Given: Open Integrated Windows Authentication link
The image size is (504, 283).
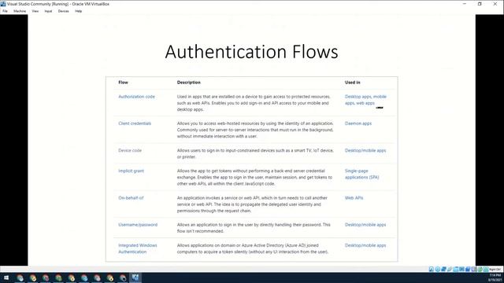Looking at the screenshot, I should [x=138, y=248].
